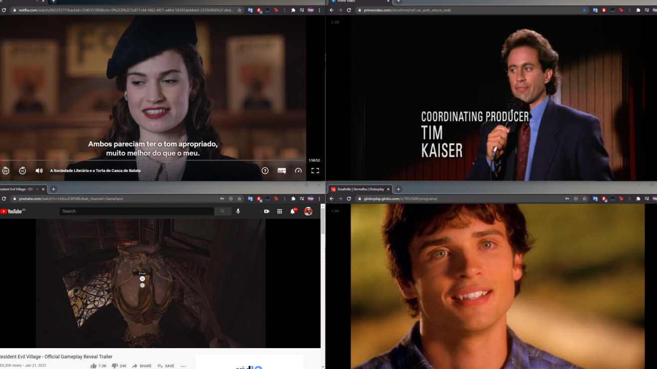Reload the Prime Video page
Screen dimensions: 657x369
[349, 10]
